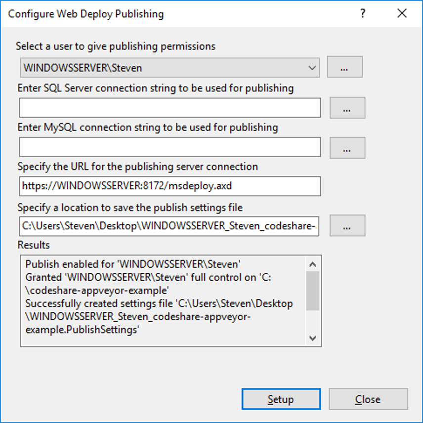Select the publish settings file location field

169,226
